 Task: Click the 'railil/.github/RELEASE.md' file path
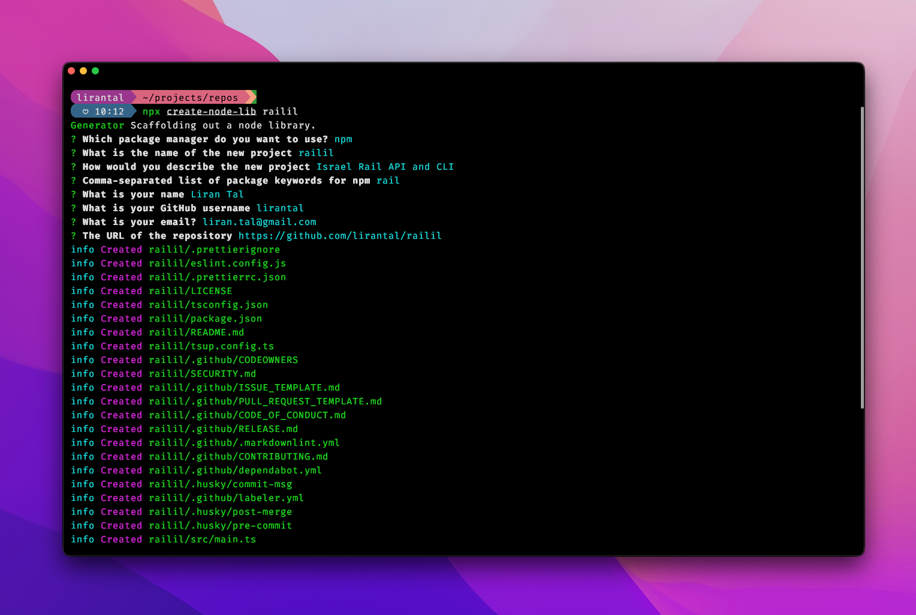tap(223, 429)
